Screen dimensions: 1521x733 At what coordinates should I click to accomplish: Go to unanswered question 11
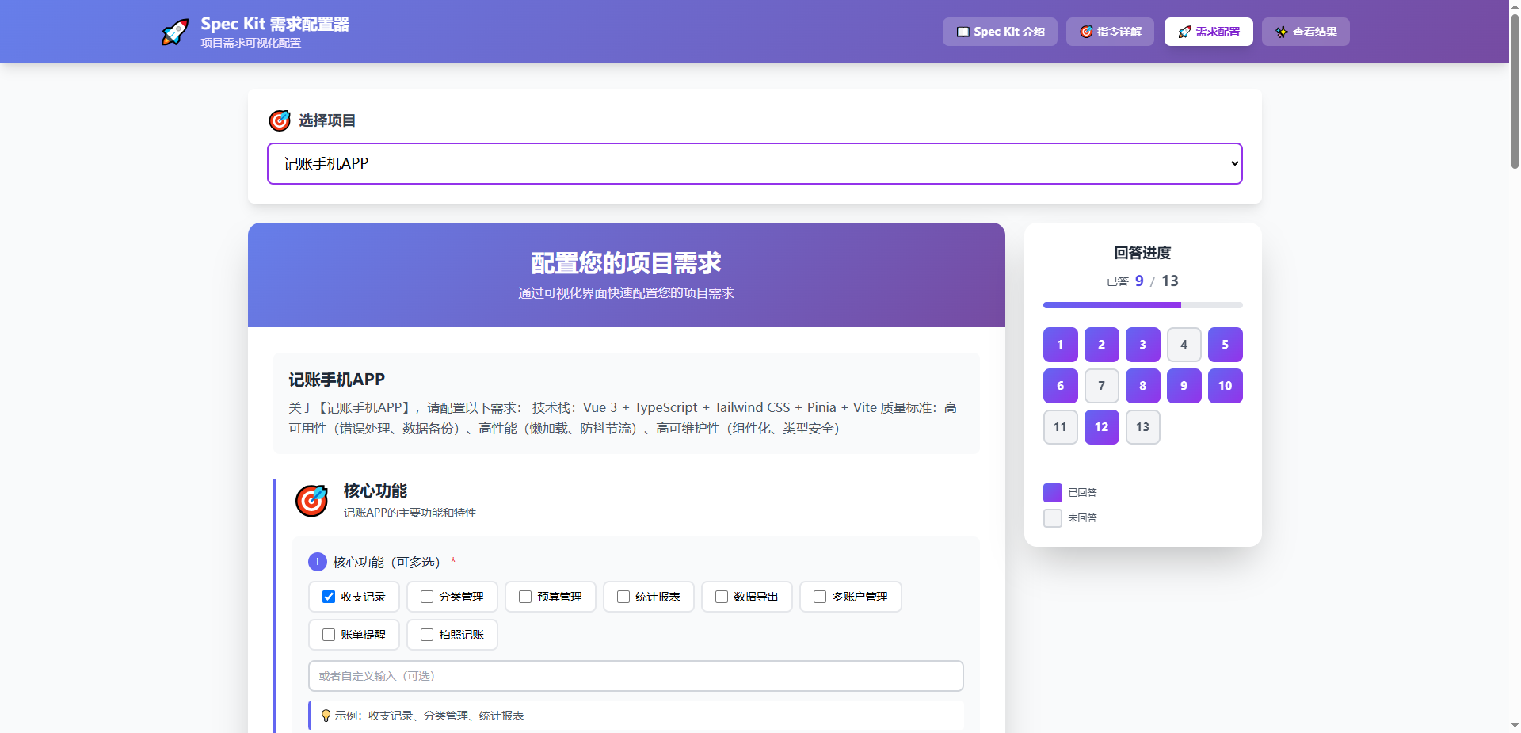tap(1061, 427)
